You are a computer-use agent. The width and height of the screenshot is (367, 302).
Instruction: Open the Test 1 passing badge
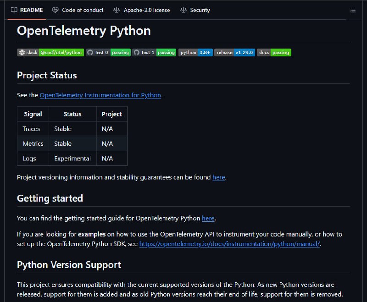click(x=154, y=53)
